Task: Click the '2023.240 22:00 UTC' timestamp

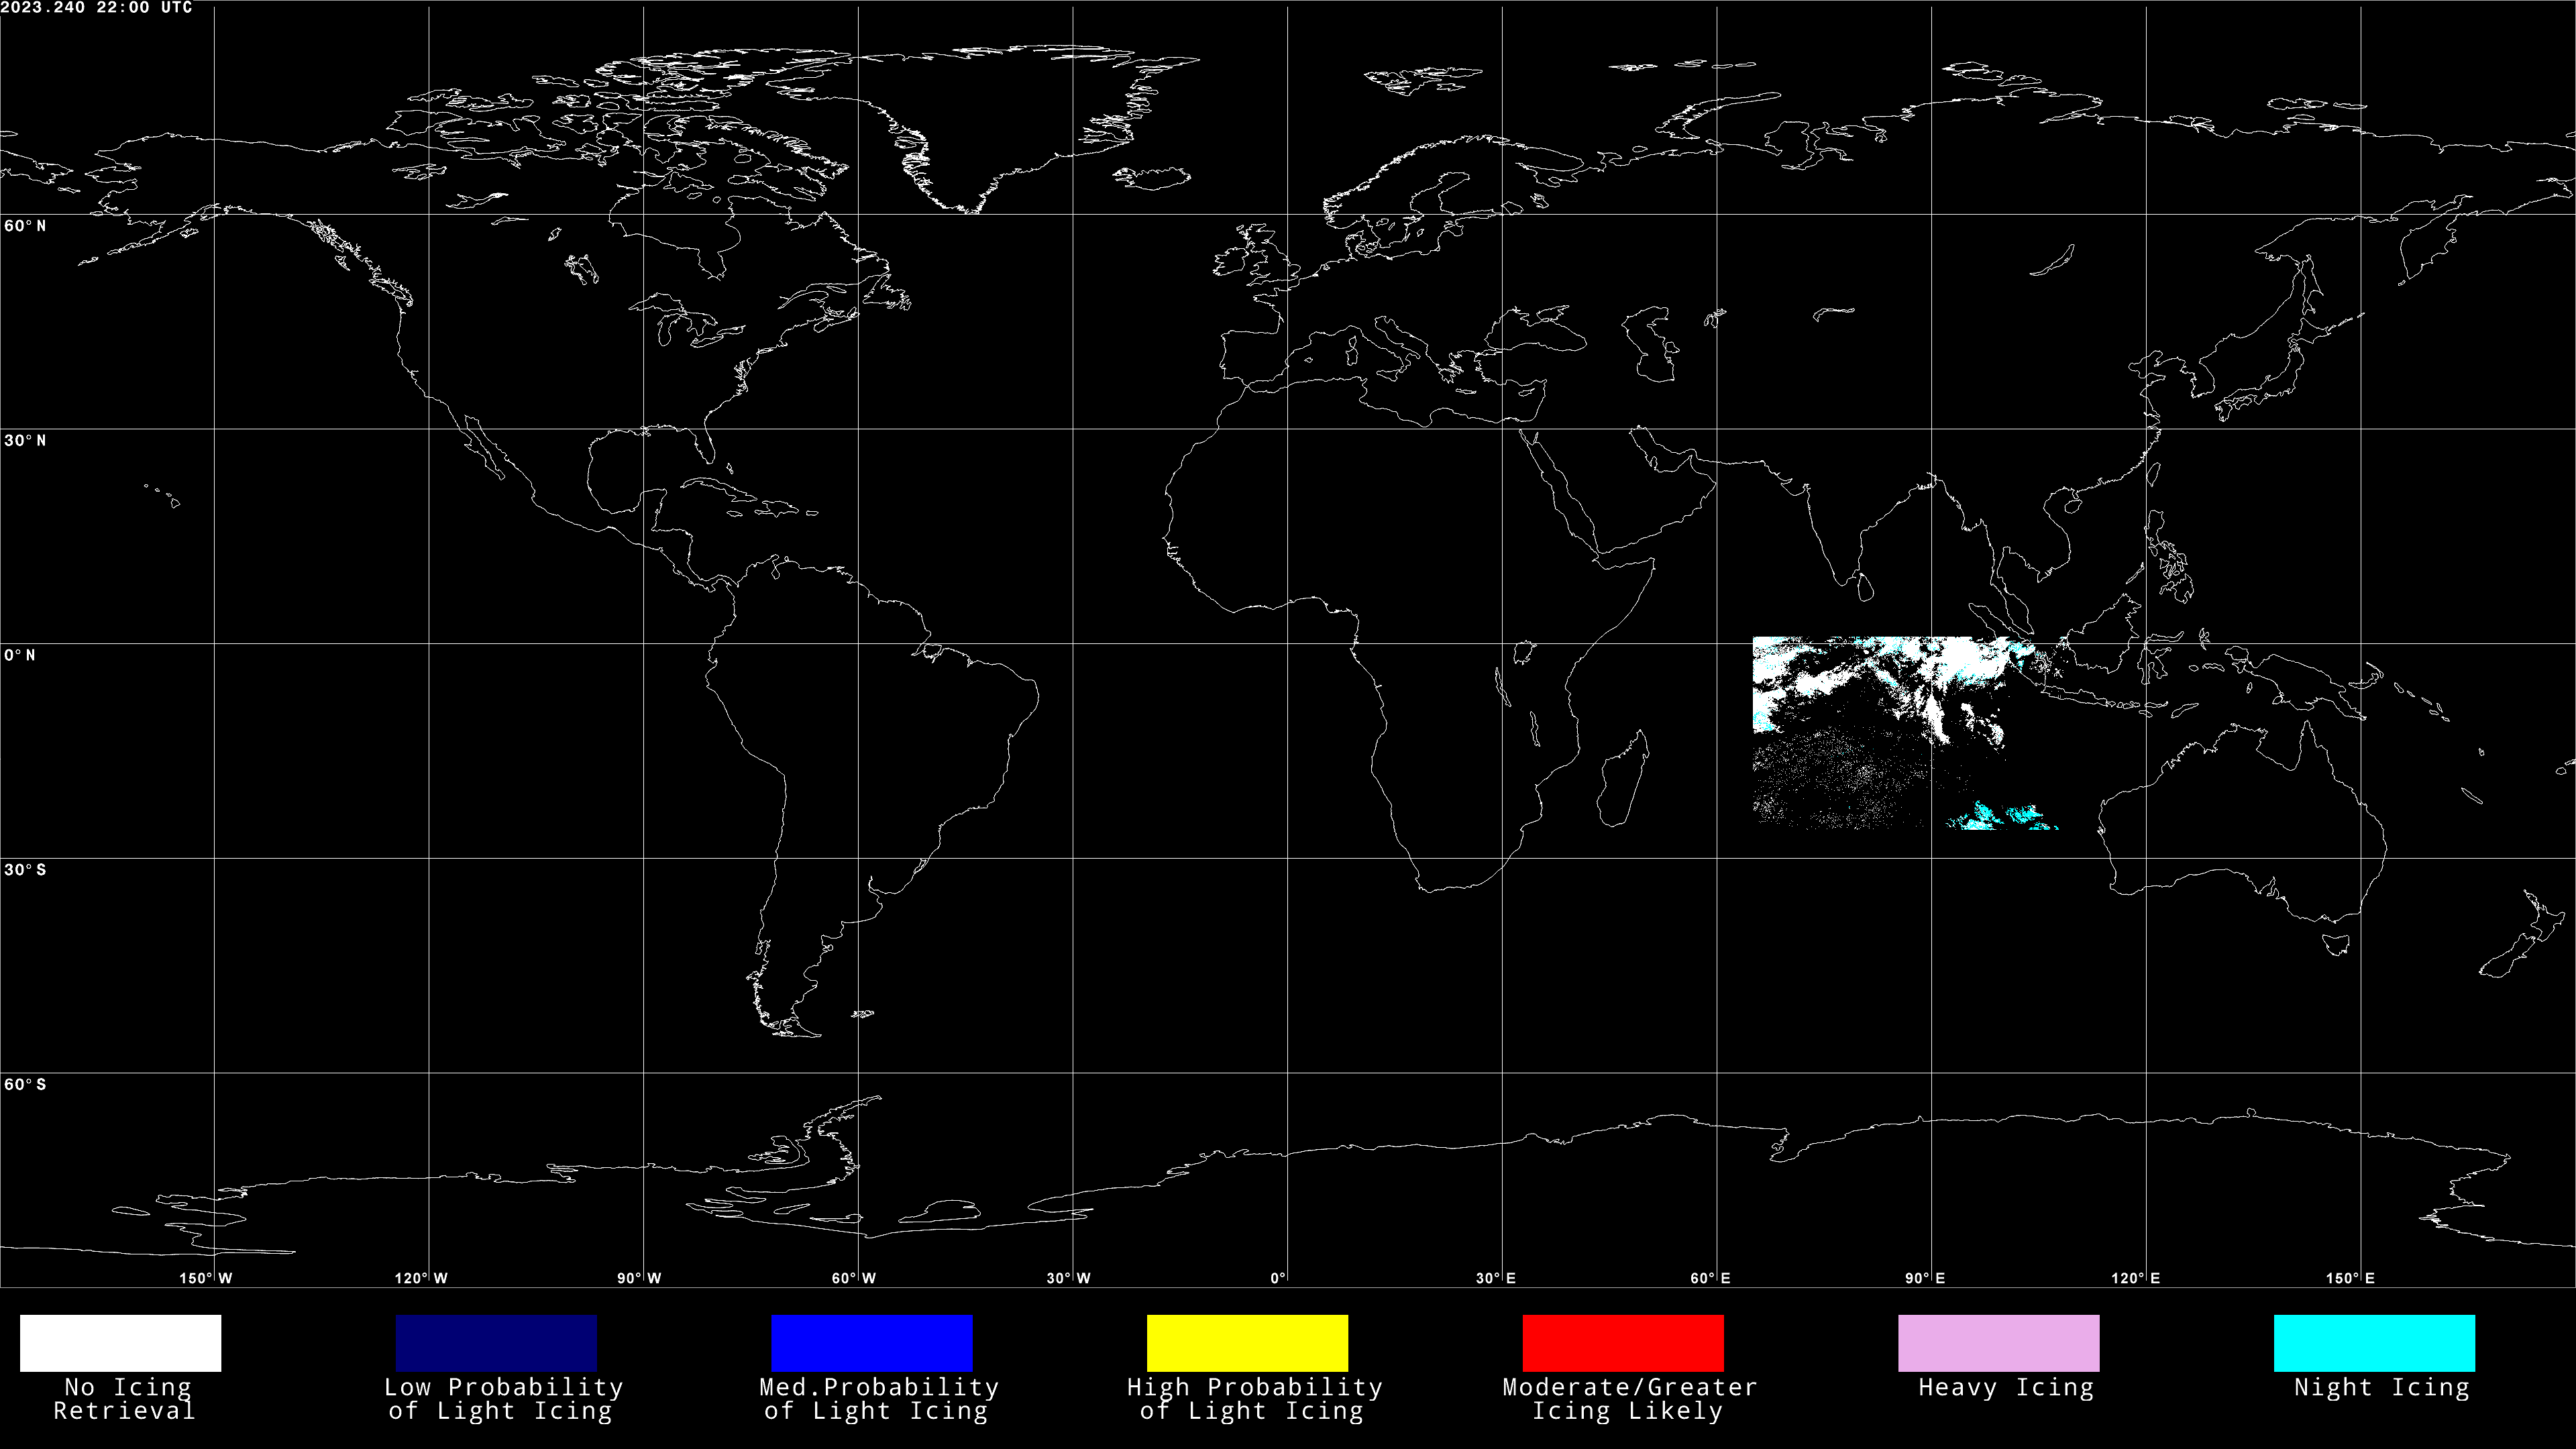Action: point(97,7)
